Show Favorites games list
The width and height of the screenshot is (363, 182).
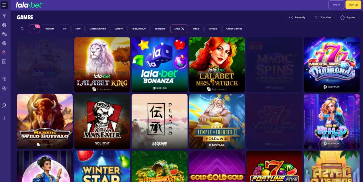pos(323,18)
